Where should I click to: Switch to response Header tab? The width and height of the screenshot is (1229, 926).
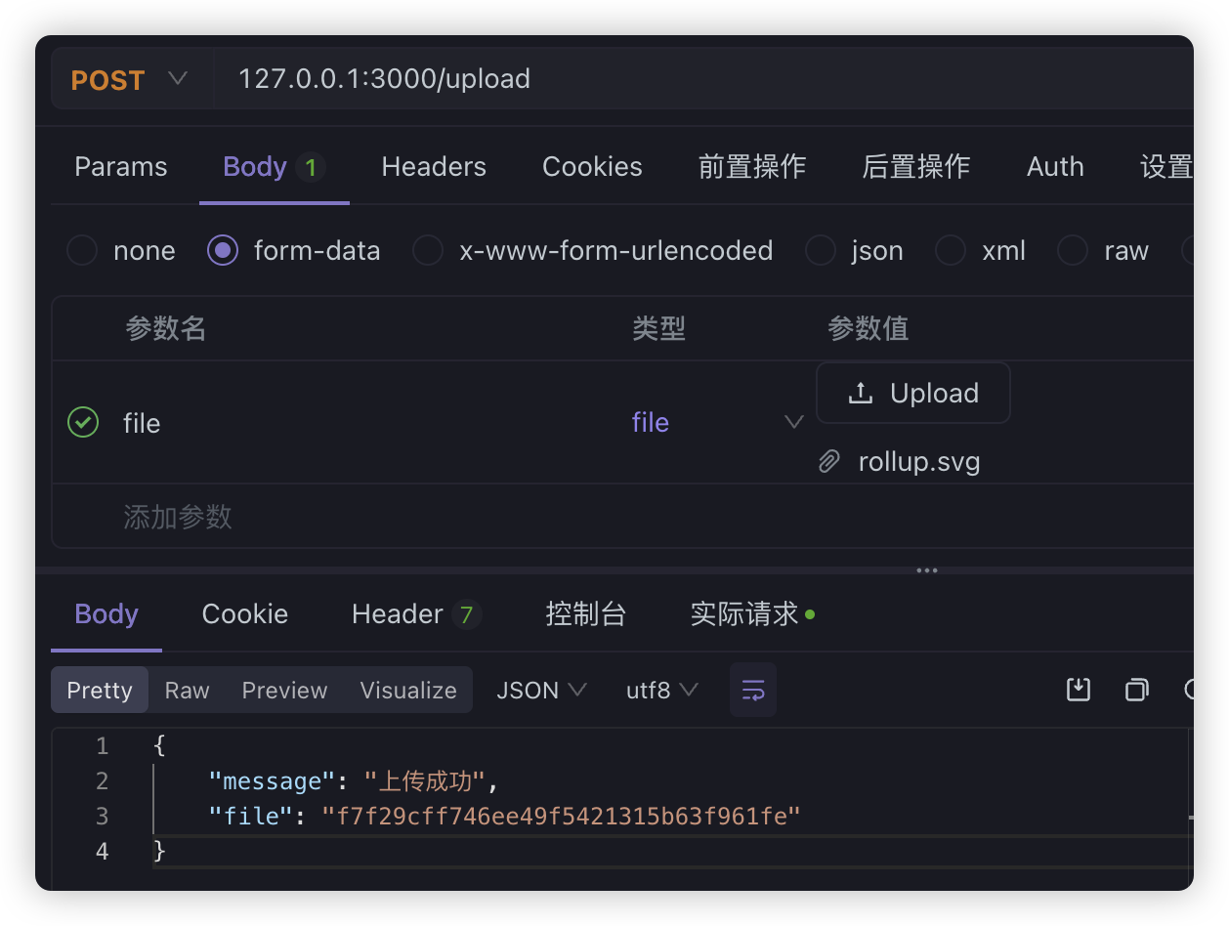[398, 614]
